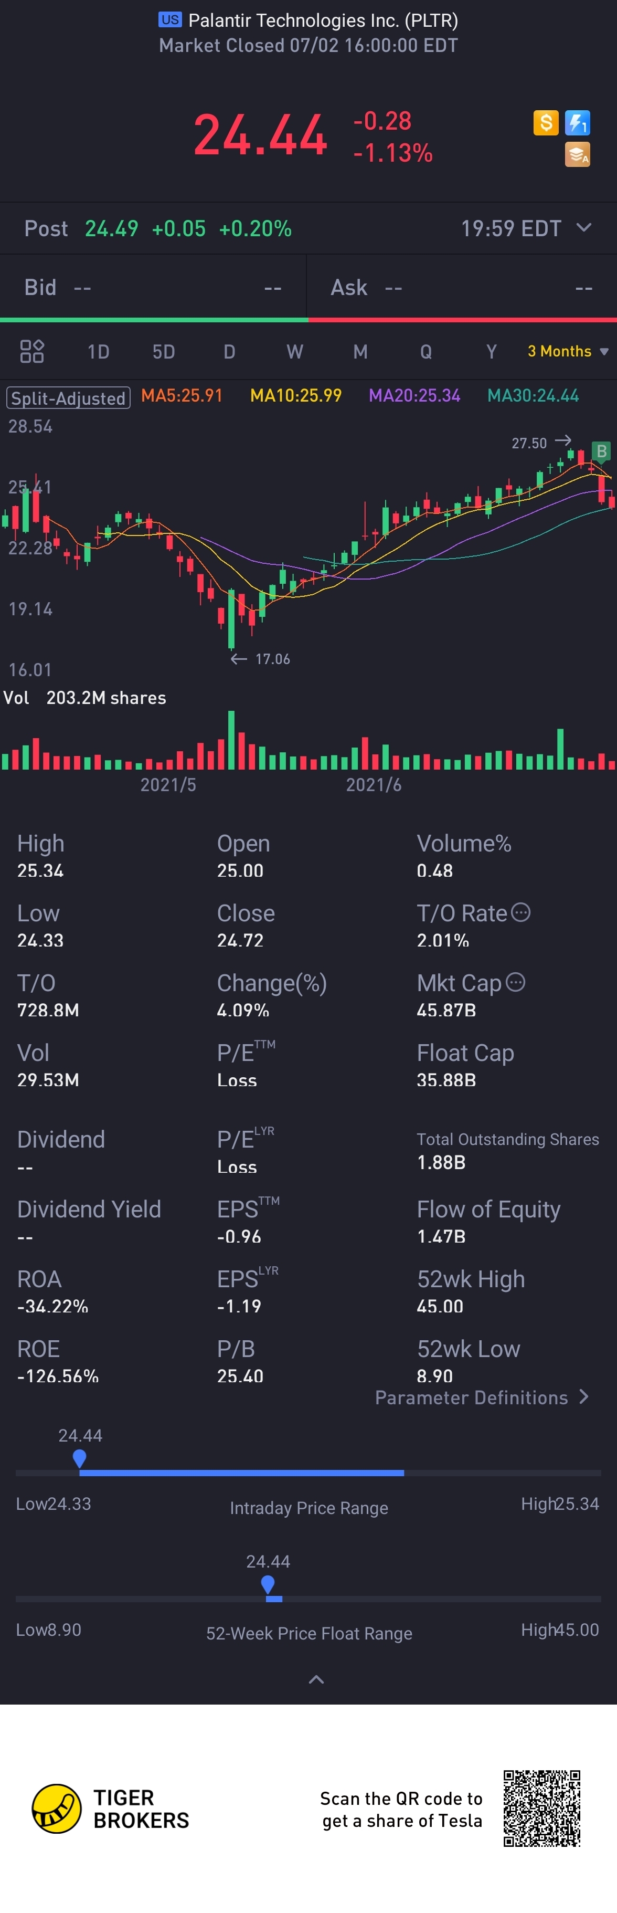Tap the 52-Week Price range marker
617x1913 pixels.
(268, 1584)
